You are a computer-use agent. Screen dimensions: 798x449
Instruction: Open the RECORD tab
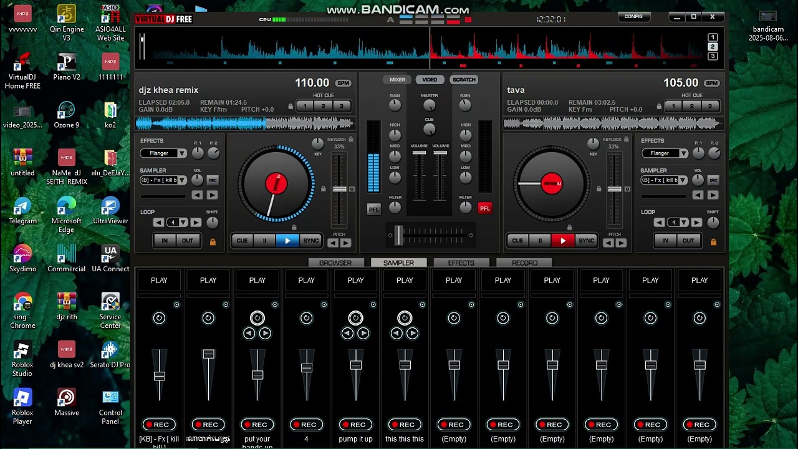coord(524,263)
